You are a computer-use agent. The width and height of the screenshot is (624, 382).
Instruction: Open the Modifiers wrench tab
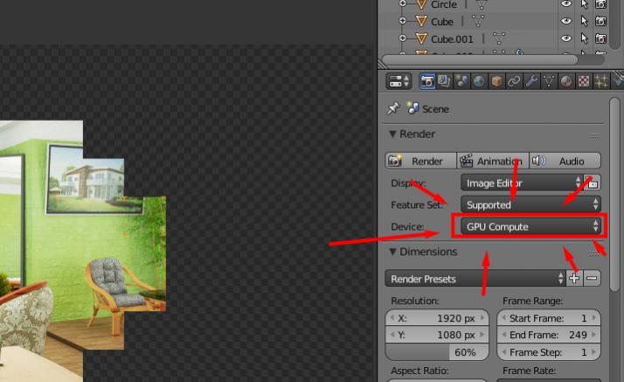(x=531, y=81)
